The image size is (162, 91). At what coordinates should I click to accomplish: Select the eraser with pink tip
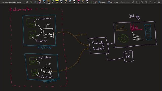pyautogui.click(x=40, y=2)
